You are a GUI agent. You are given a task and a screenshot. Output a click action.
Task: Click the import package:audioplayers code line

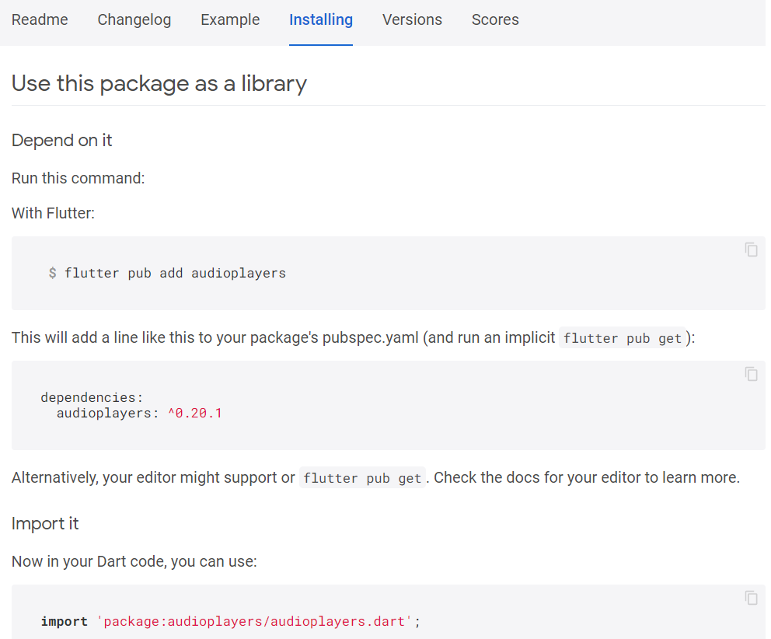coord(231,622)
